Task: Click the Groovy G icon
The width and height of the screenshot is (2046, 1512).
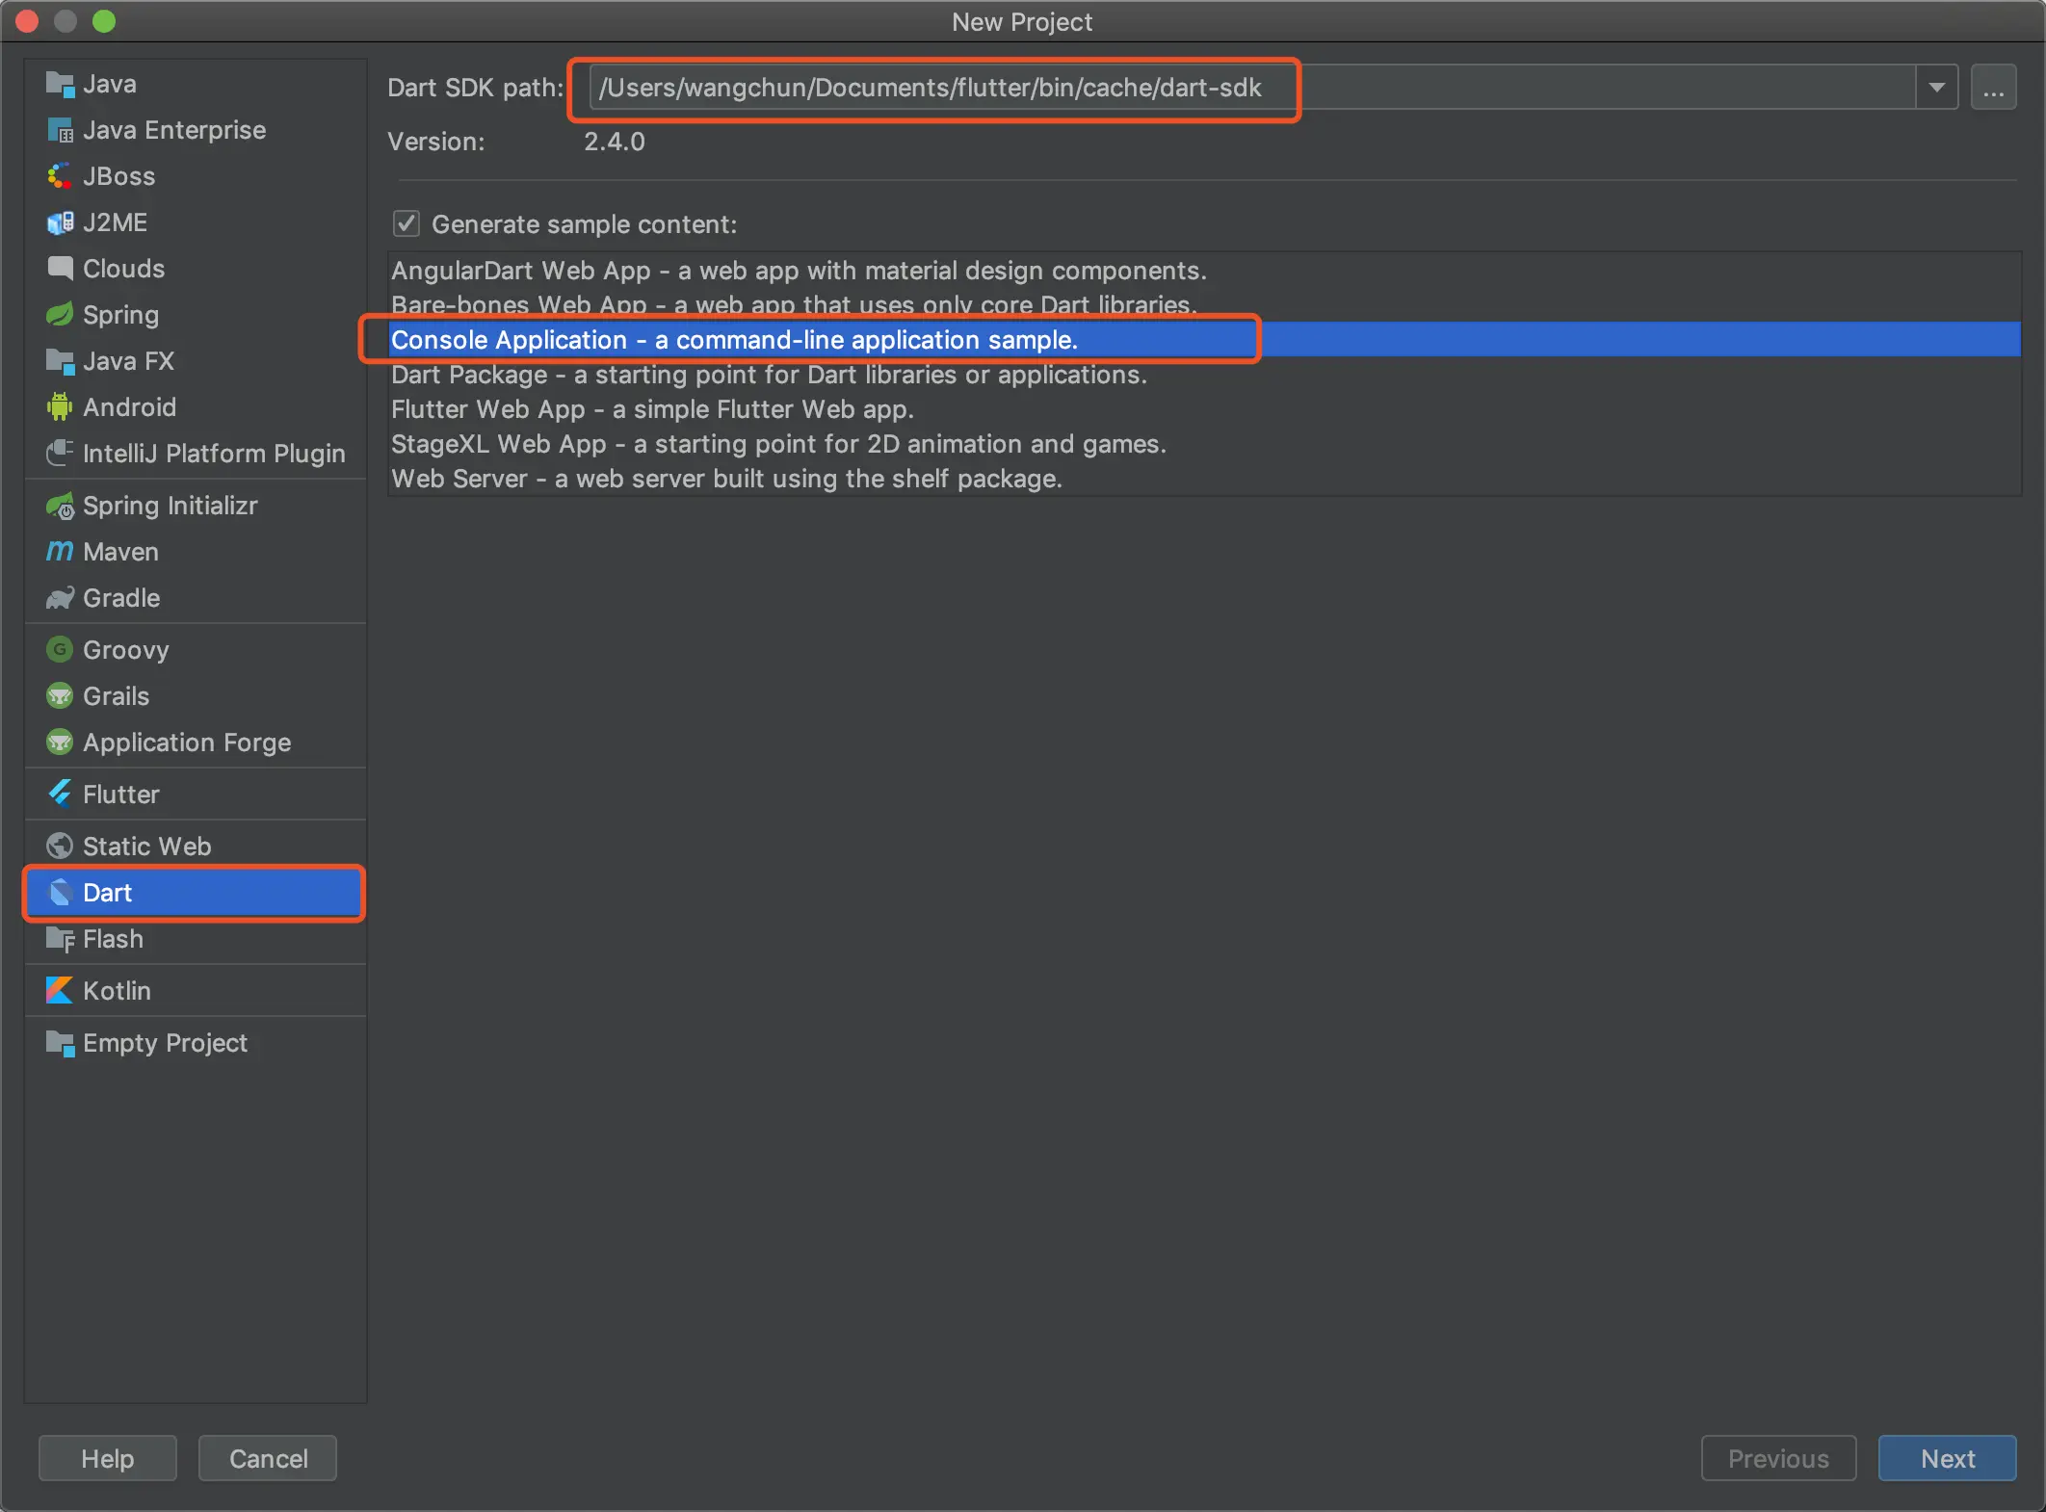Action: [60, 649]
